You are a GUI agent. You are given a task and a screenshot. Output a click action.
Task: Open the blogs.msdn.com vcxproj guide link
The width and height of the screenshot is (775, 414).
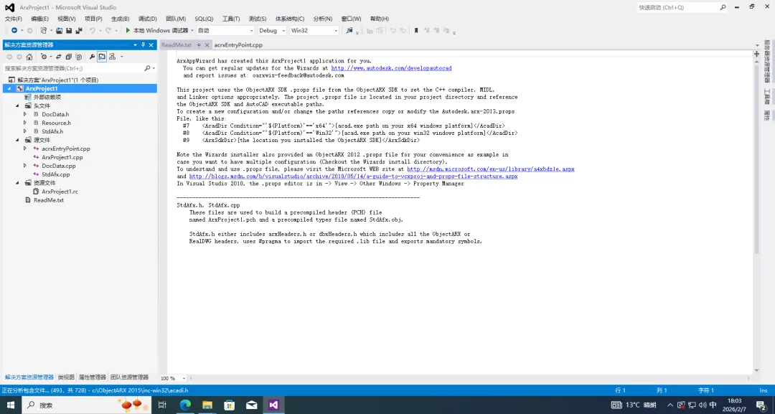point(353,177)
